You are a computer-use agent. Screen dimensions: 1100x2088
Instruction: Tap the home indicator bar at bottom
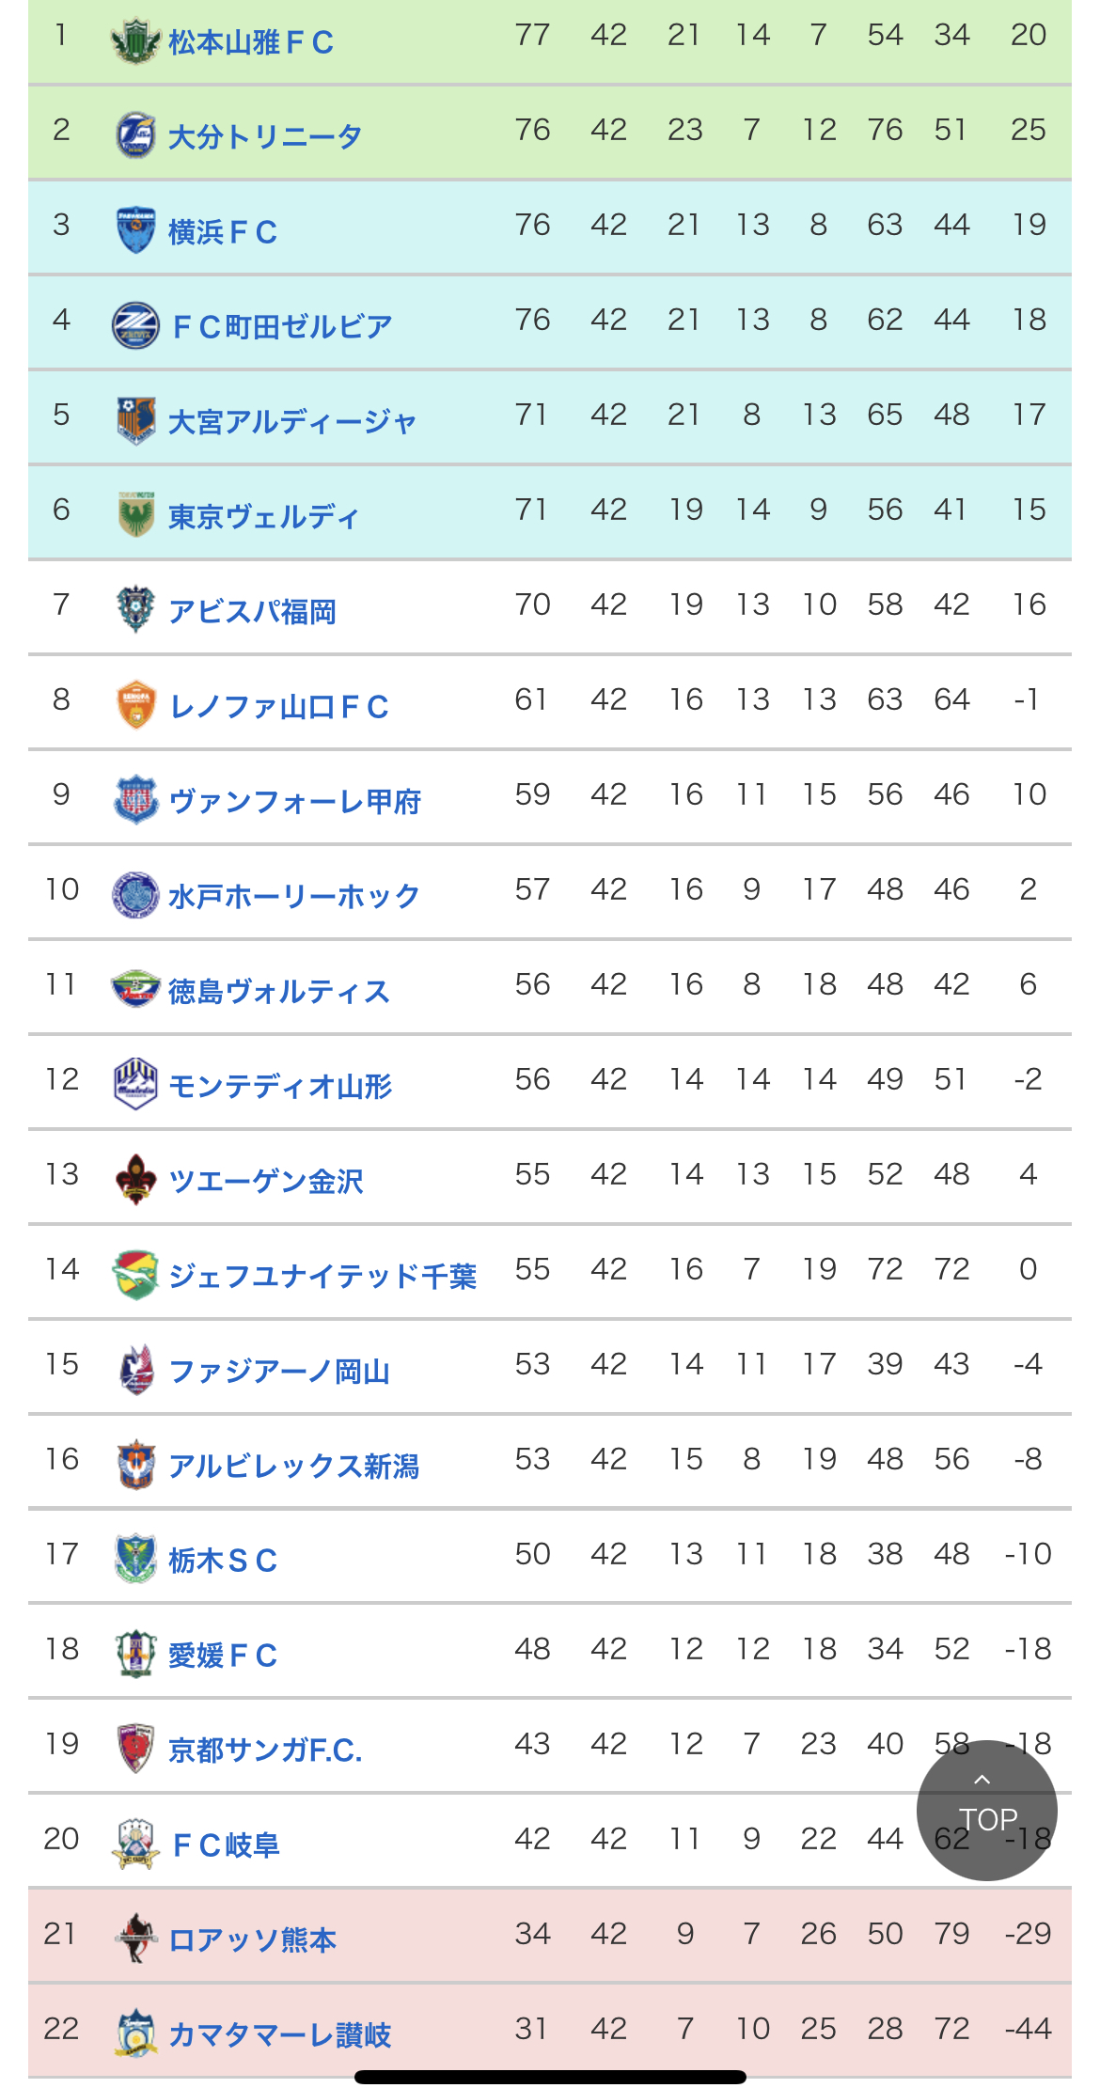pyautogui.click(x=550, y=2077)
